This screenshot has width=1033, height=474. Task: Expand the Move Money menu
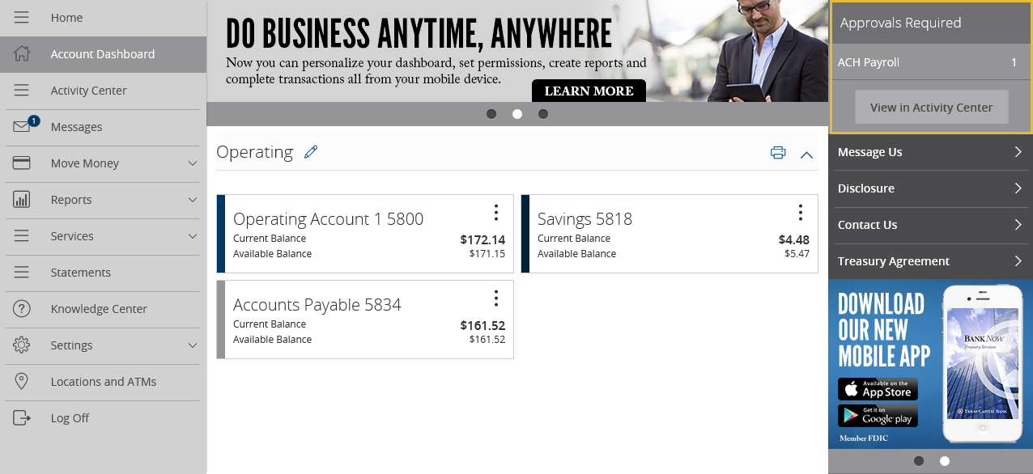(102, 163)
